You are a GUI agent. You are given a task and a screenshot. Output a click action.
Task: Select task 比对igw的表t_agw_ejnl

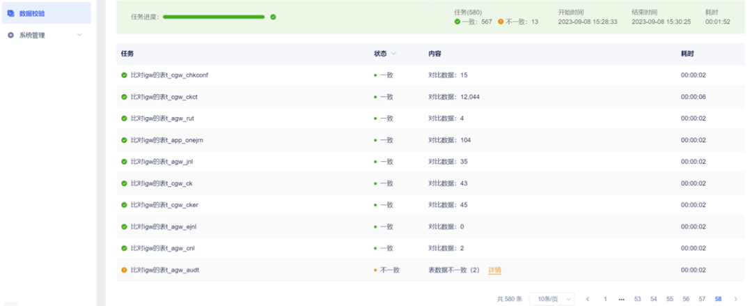coord(164,227)
